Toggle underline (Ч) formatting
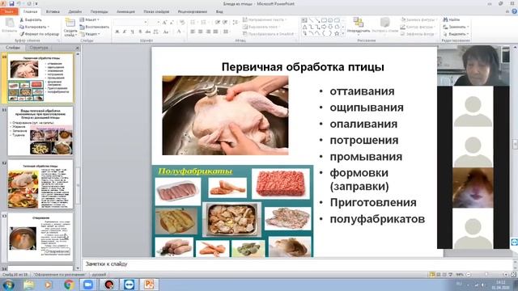Viewport: 518px width, 291px height. tap(132, 32)
